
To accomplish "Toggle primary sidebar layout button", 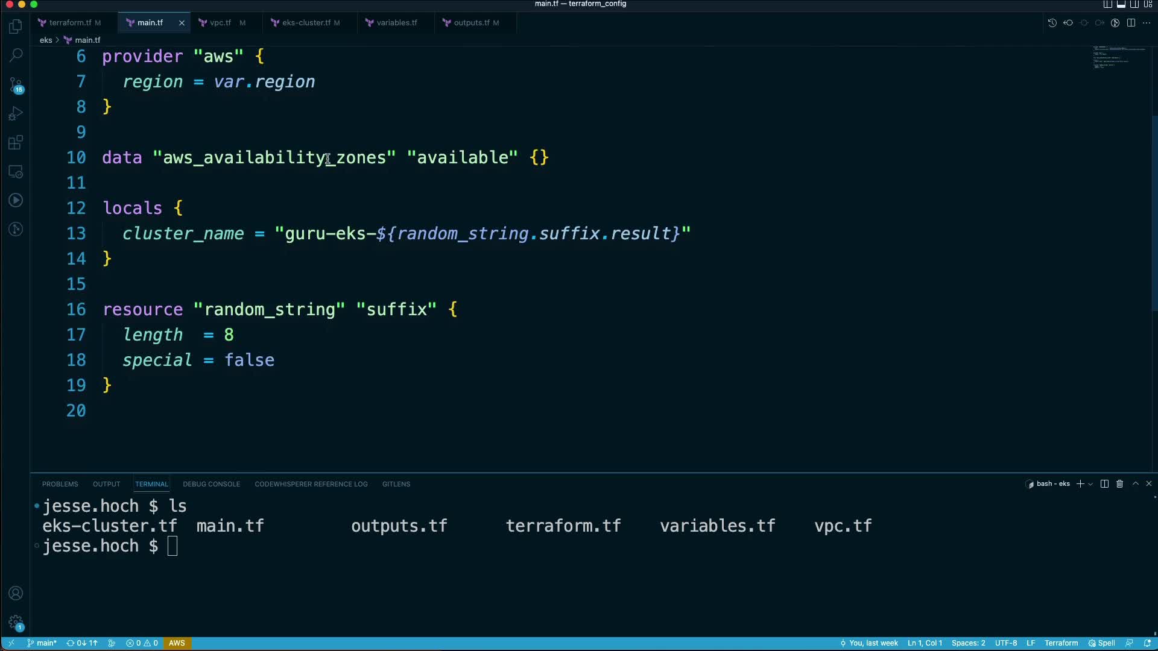I will pyautogui.click(x=1108, y=4).
